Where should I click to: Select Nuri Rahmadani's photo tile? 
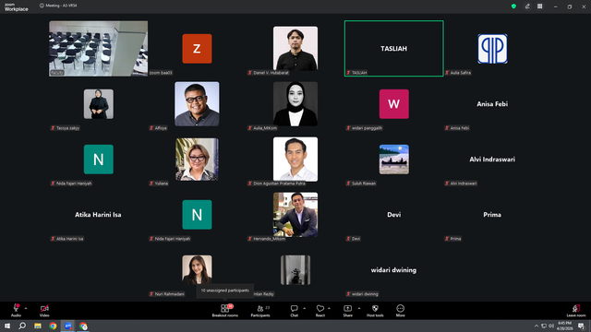pos(197,270)
